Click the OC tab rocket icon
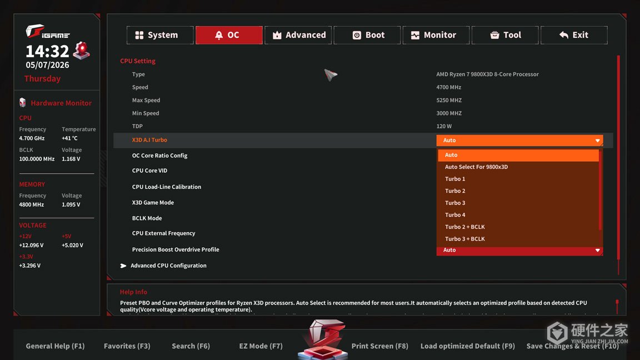Screen dimensions: 640x360 tap(219, 35)
